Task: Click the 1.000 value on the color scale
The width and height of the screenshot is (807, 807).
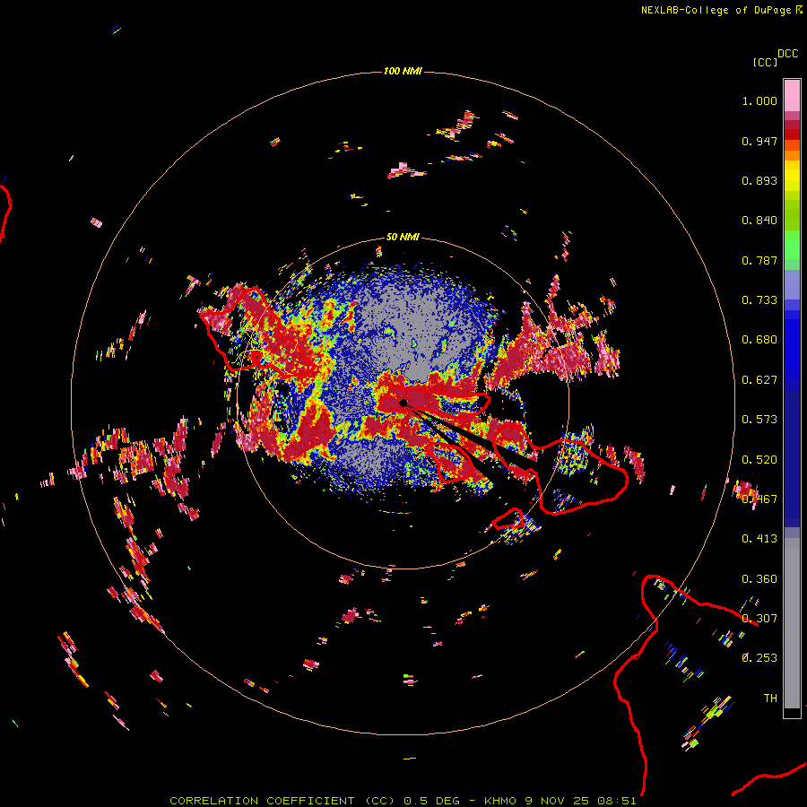Action: [759, 100]
